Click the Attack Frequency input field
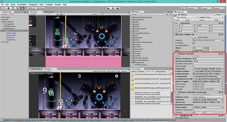Image resolution: width=227 pixels, height=122 pixels. 208,58
